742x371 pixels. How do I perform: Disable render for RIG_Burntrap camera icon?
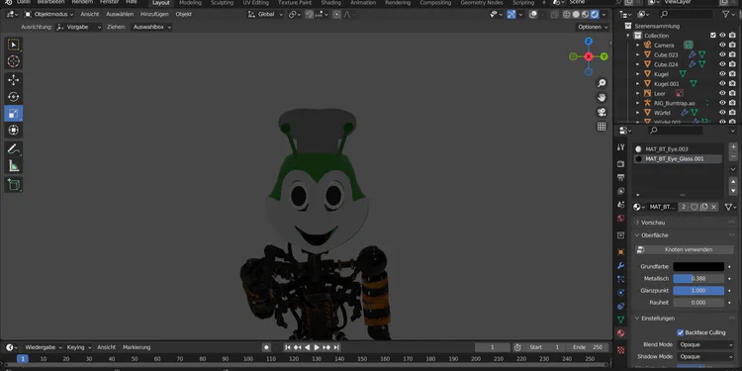pos(732,103)
